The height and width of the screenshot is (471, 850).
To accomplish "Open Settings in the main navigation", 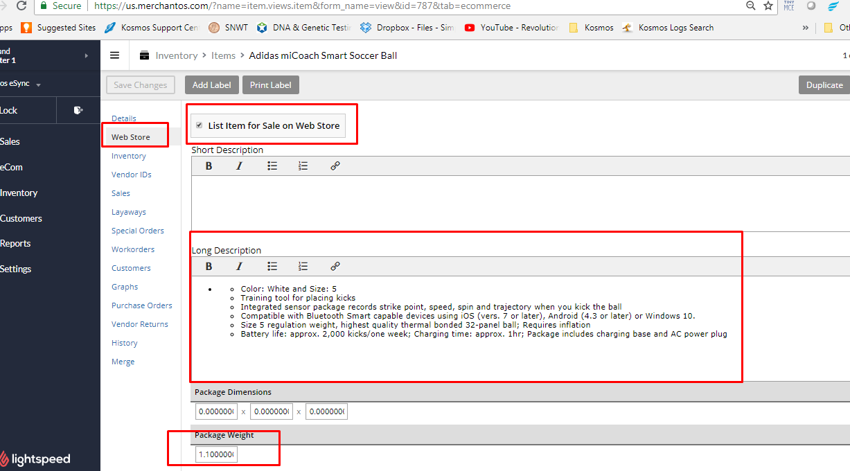I will [x=15, y=269].
